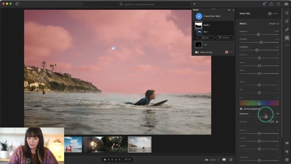Screen dimensions: 291x164
Task: Collapse the Masks panel with the arrows icon
Action: click(233, 10)
